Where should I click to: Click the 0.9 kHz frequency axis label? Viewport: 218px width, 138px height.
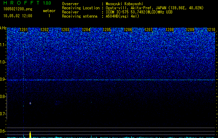point(3,79)
